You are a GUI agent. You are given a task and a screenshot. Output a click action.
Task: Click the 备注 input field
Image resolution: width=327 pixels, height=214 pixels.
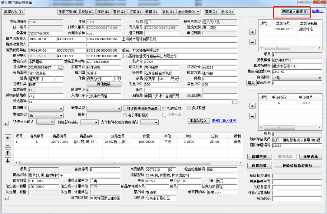click(173, 90)
